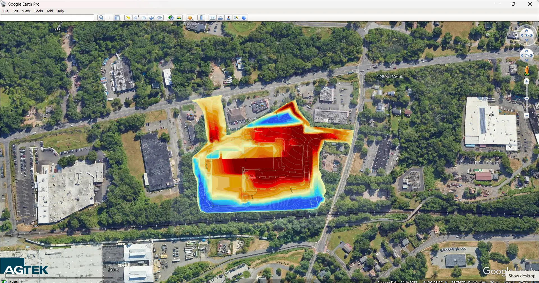Toggle the sidebar panel visibility

(x=117, y=18)
